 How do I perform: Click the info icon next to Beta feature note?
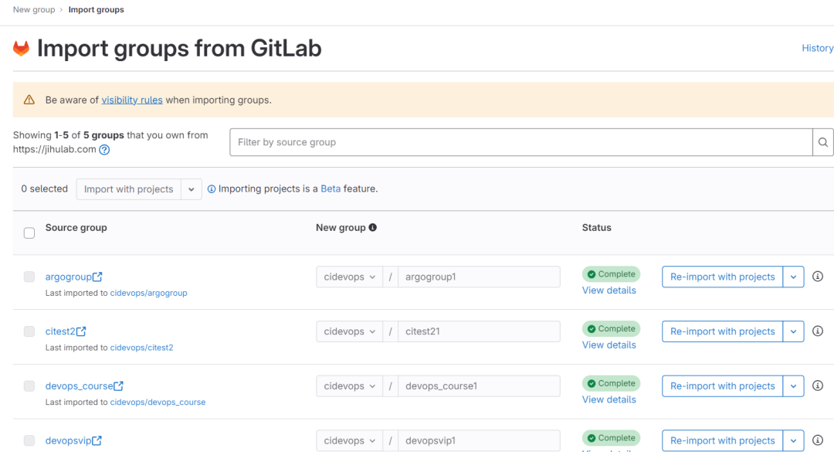click(x=212, y=189)
